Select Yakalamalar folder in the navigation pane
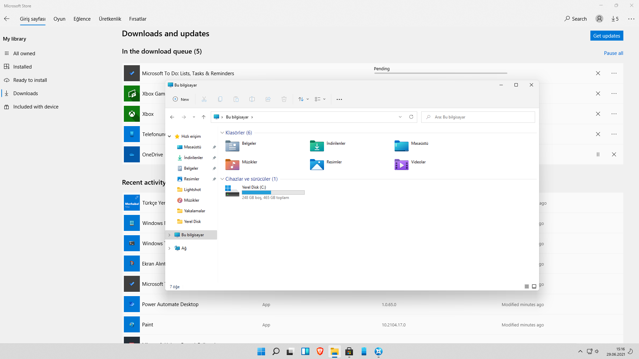Screen dimensions: 639x359 (194, 211)
